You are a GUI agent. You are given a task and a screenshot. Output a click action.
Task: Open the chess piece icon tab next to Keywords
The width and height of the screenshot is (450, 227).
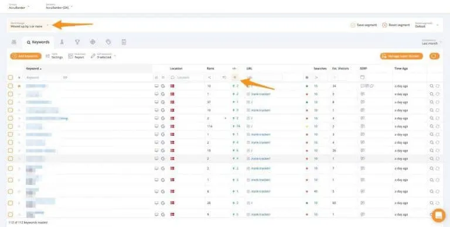(62, 42)
